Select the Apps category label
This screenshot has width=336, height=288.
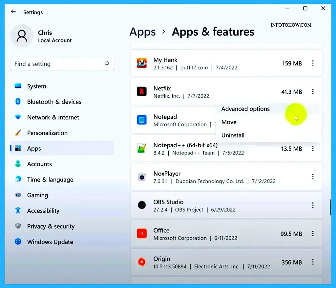click(x=34, y=148)
